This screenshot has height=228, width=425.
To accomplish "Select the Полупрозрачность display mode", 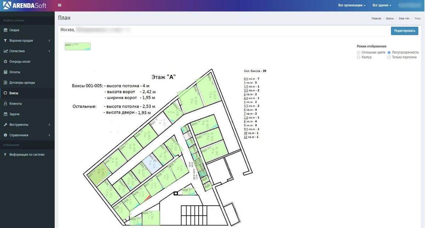I will tap(389, 52).
